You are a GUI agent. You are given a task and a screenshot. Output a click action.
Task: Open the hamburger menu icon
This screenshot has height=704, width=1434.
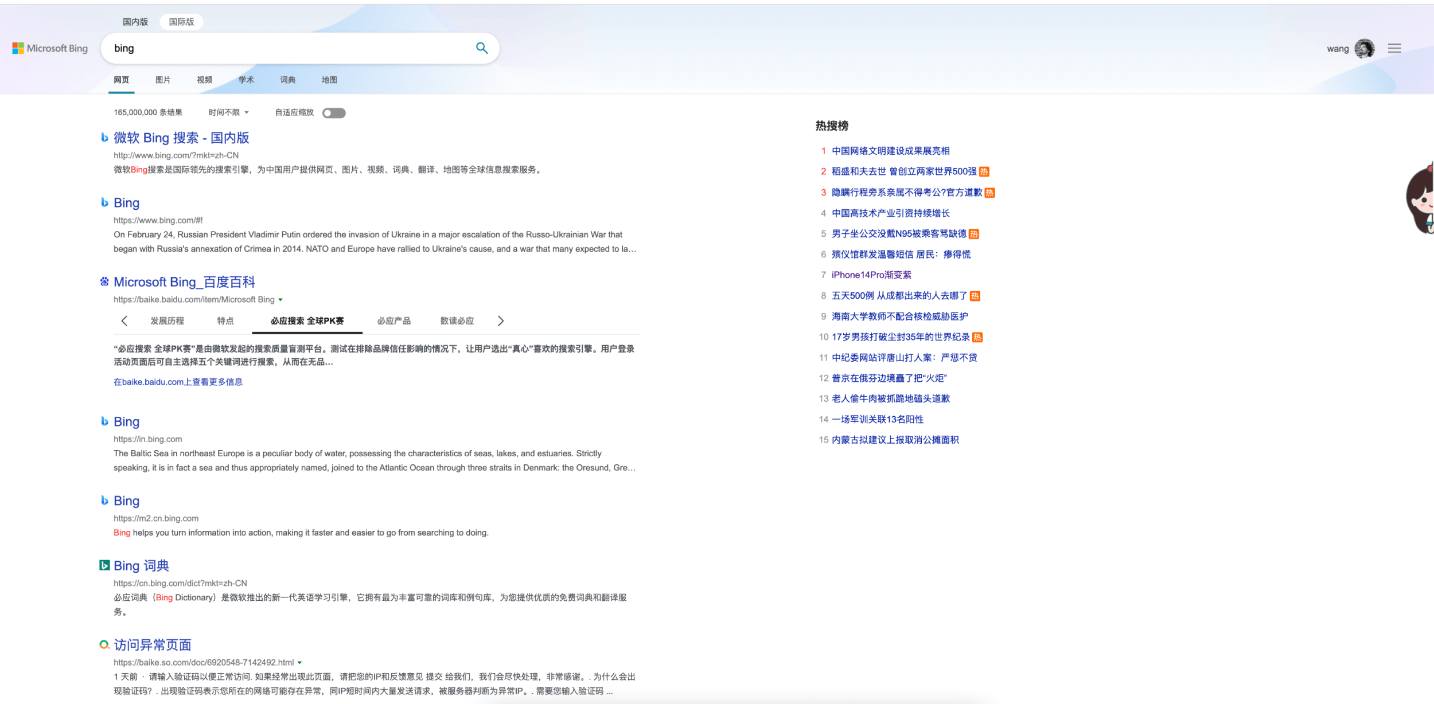point(1394,48)
